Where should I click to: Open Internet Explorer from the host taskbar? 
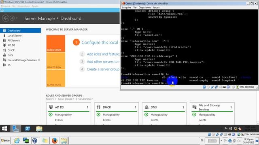[x=17, y=141]
